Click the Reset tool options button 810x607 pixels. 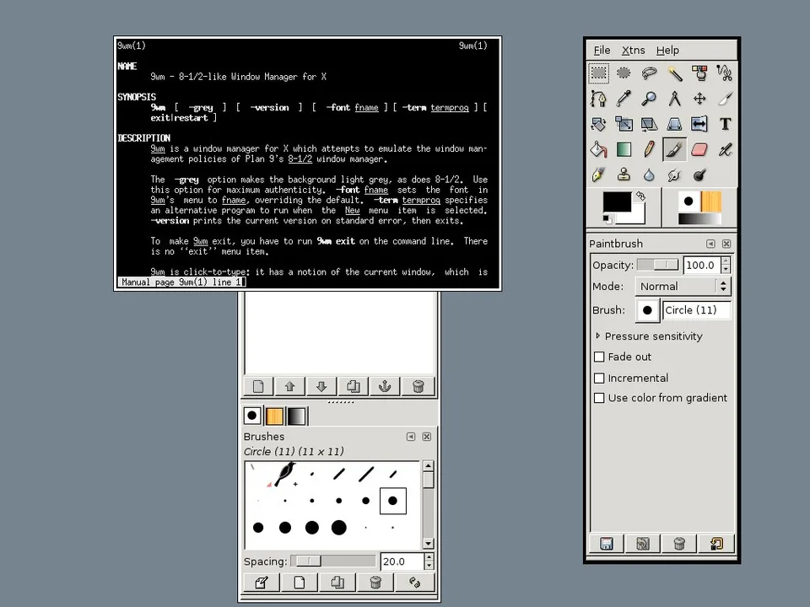[716, 544]
